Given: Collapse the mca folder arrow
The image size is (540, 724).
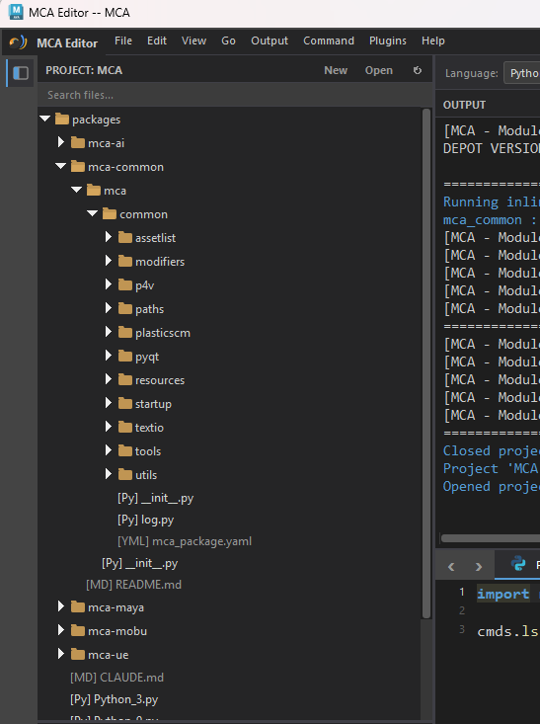Looking at the screenshot, I should pyautogui.click(x=77, y=190).
